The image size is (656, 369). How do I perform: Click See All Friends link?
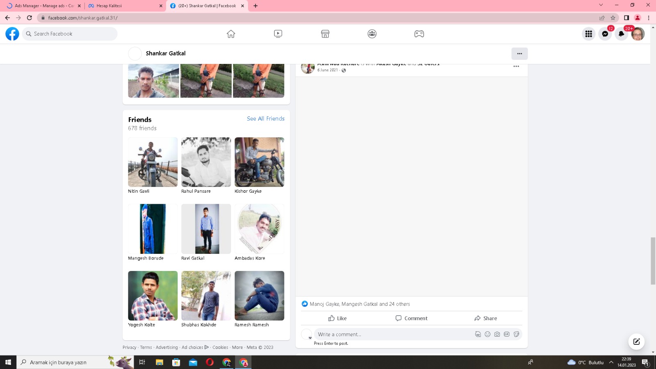(x=266, y=118)
